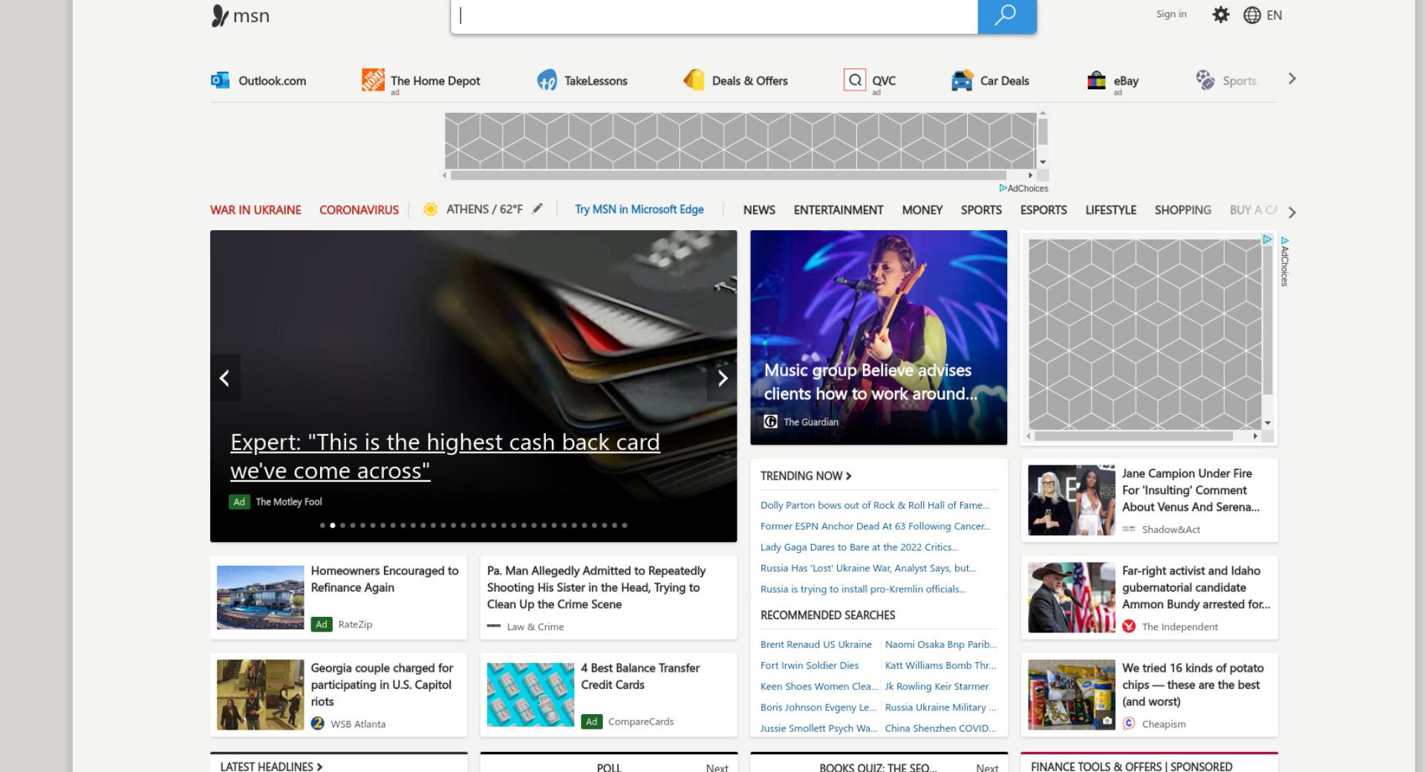
Task: Expand Latest Headlines section
Action: (271, 766)
